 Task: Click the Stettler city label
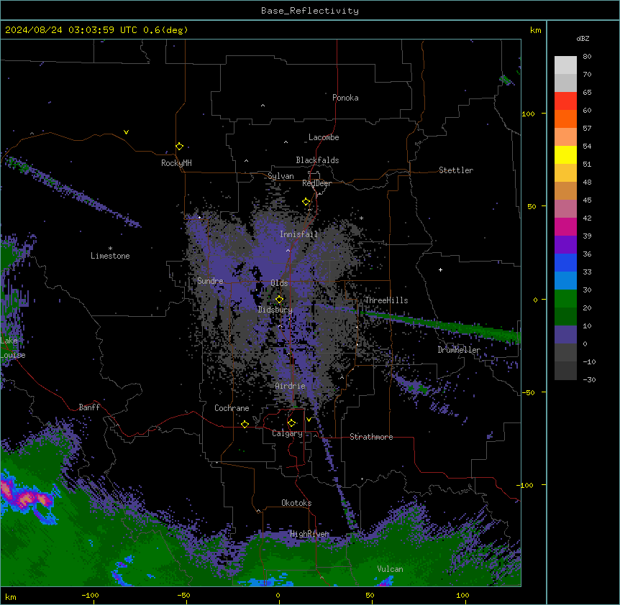(456, 170)
